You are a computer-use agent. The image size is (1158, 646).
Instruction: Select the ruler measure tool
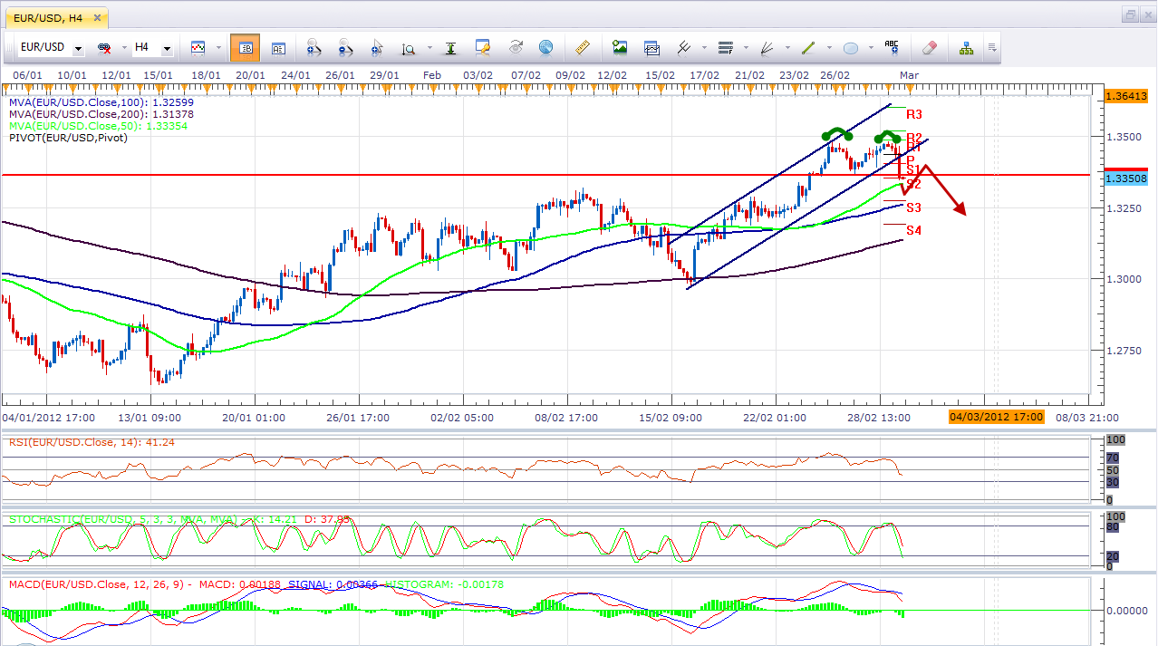583,47
